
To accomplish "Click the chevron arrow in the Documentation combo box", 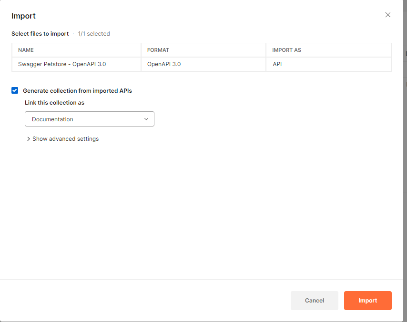I will pos(146,119).
